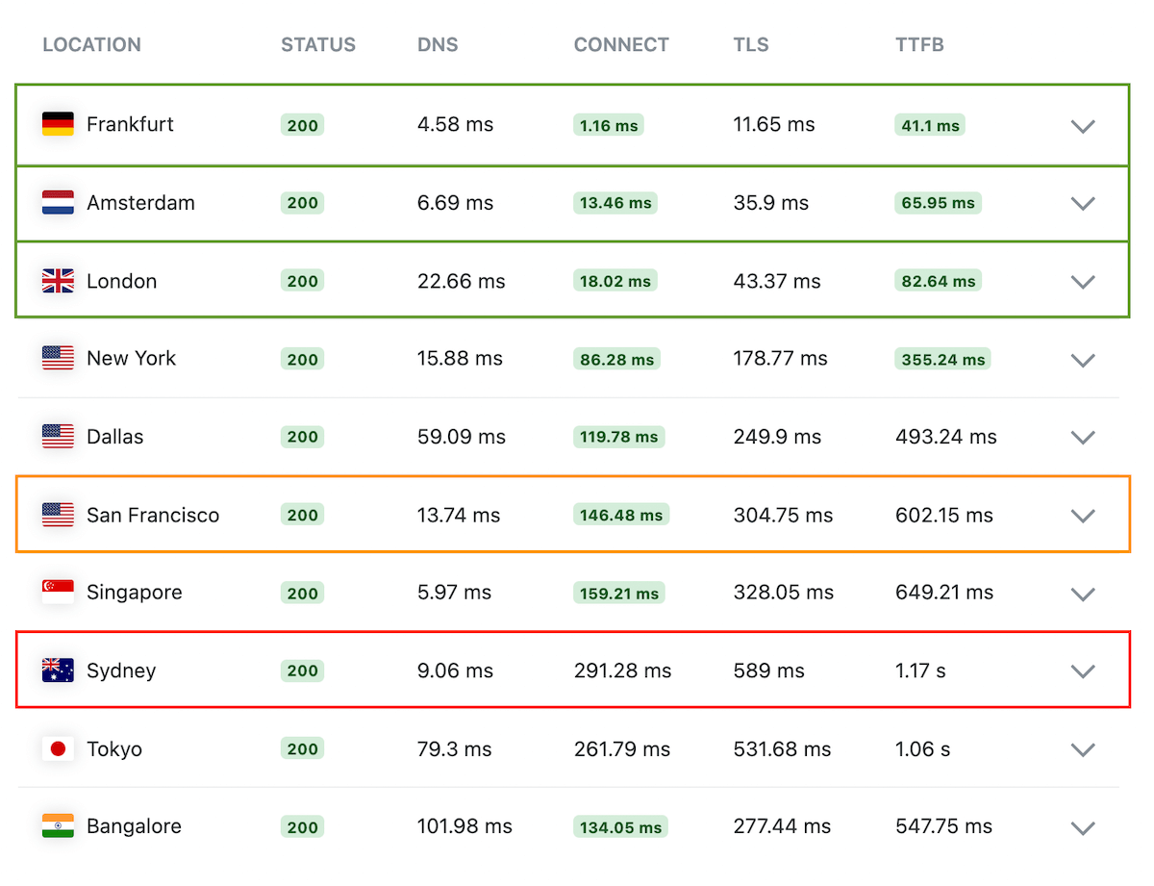This screenshot has height=886, width=1154.
Task: Click the CONNECT column header
Action: (x=621, y=45)
